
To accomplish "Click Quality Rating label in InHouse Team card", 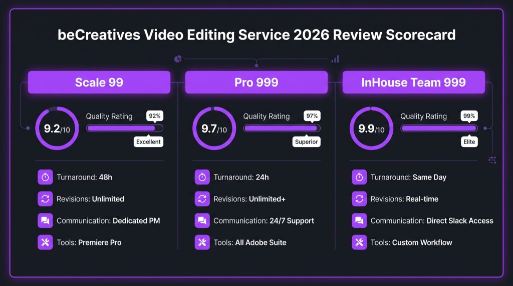I will (424, 116).
